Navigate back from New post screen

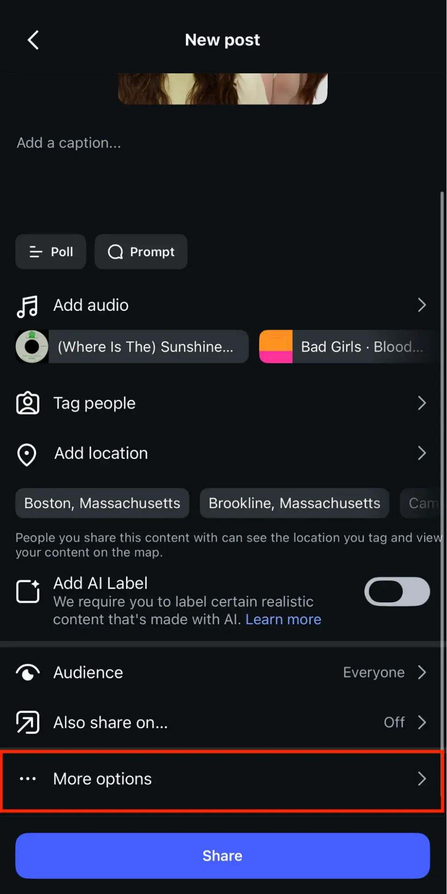click(x=34, y=39)
